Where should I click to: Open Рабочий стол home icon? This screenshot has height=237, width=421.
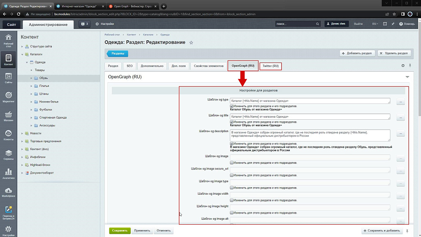point(8,40)
